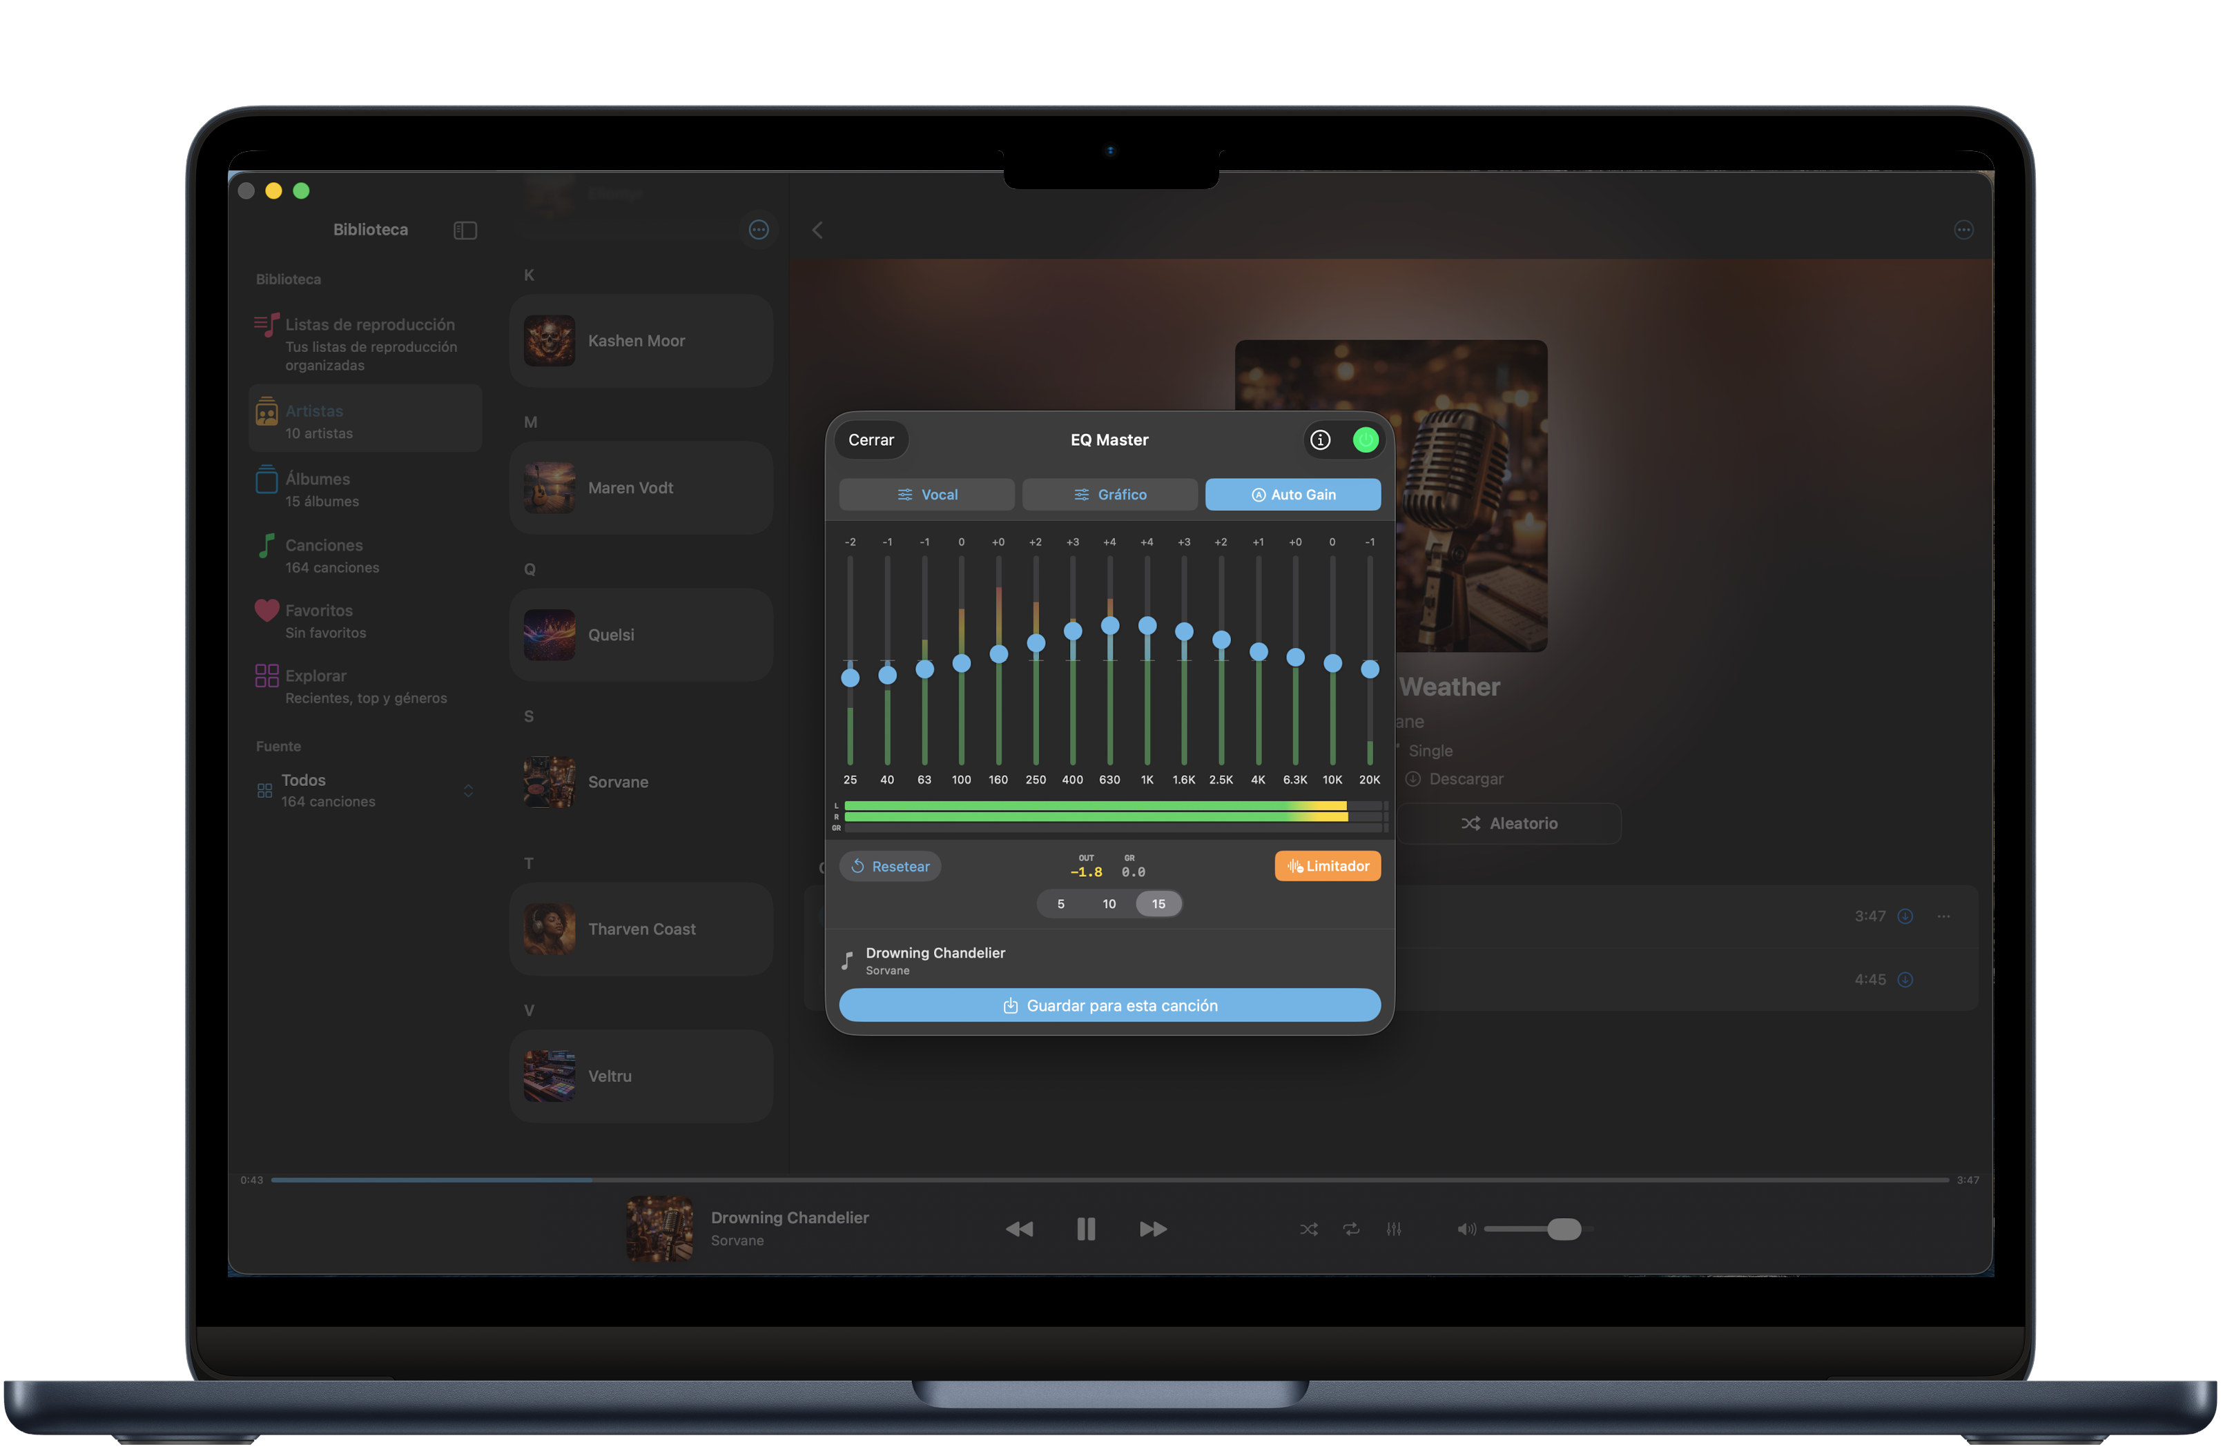Click the Favoritos heart icon

coord(266,611)
